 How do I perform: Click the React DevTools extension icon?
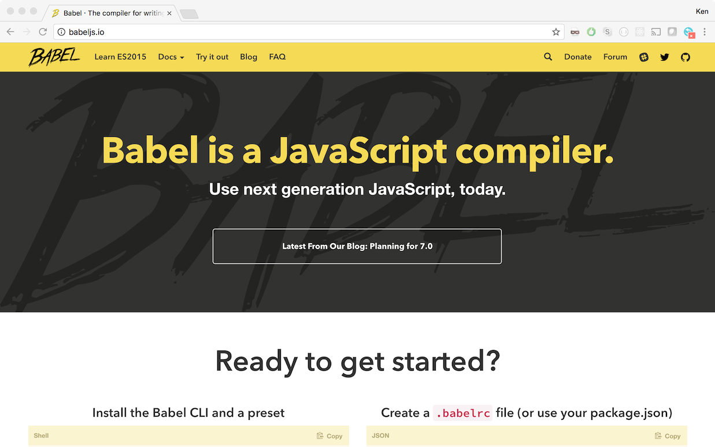[640, 32]
